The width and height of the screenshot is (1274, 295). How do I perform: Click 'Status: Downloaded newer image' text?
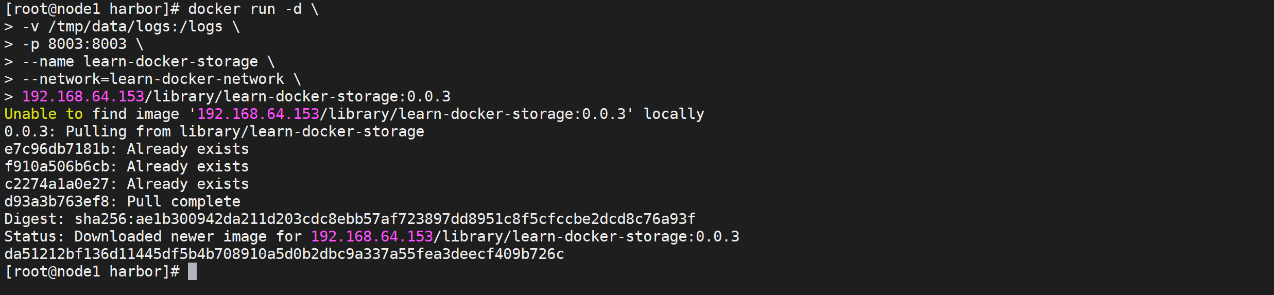(x=135, y=236)
